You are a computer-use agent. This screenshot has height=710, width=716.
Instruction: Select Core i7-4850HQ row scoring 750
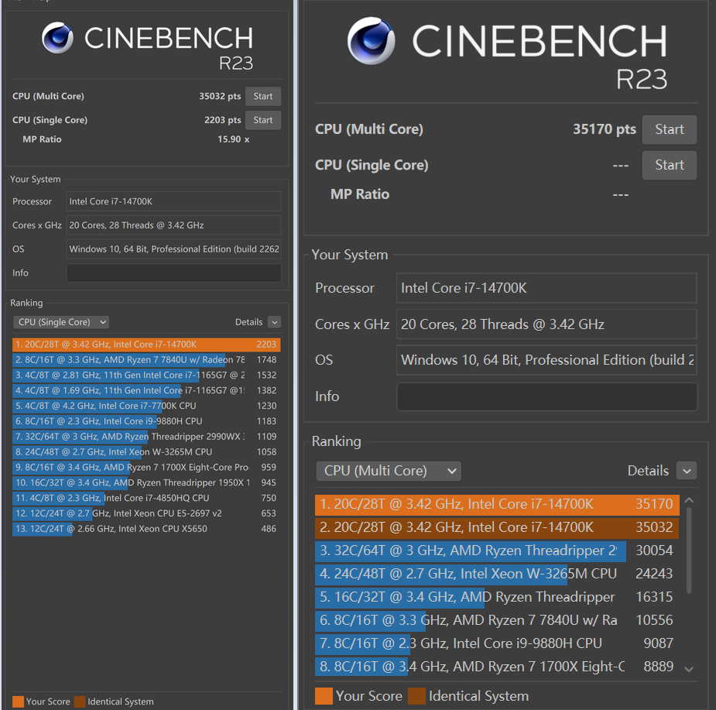(146, 498)
